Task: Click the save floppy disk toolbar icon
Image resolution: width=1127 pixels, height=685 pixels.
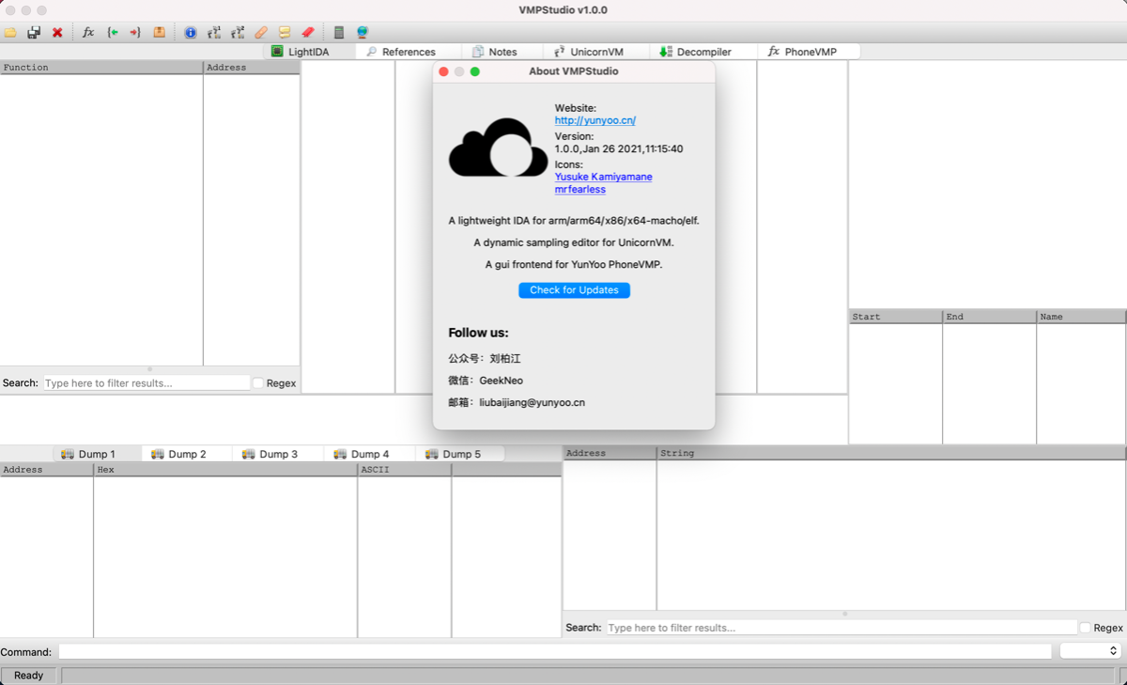Action: coord(34,32)
